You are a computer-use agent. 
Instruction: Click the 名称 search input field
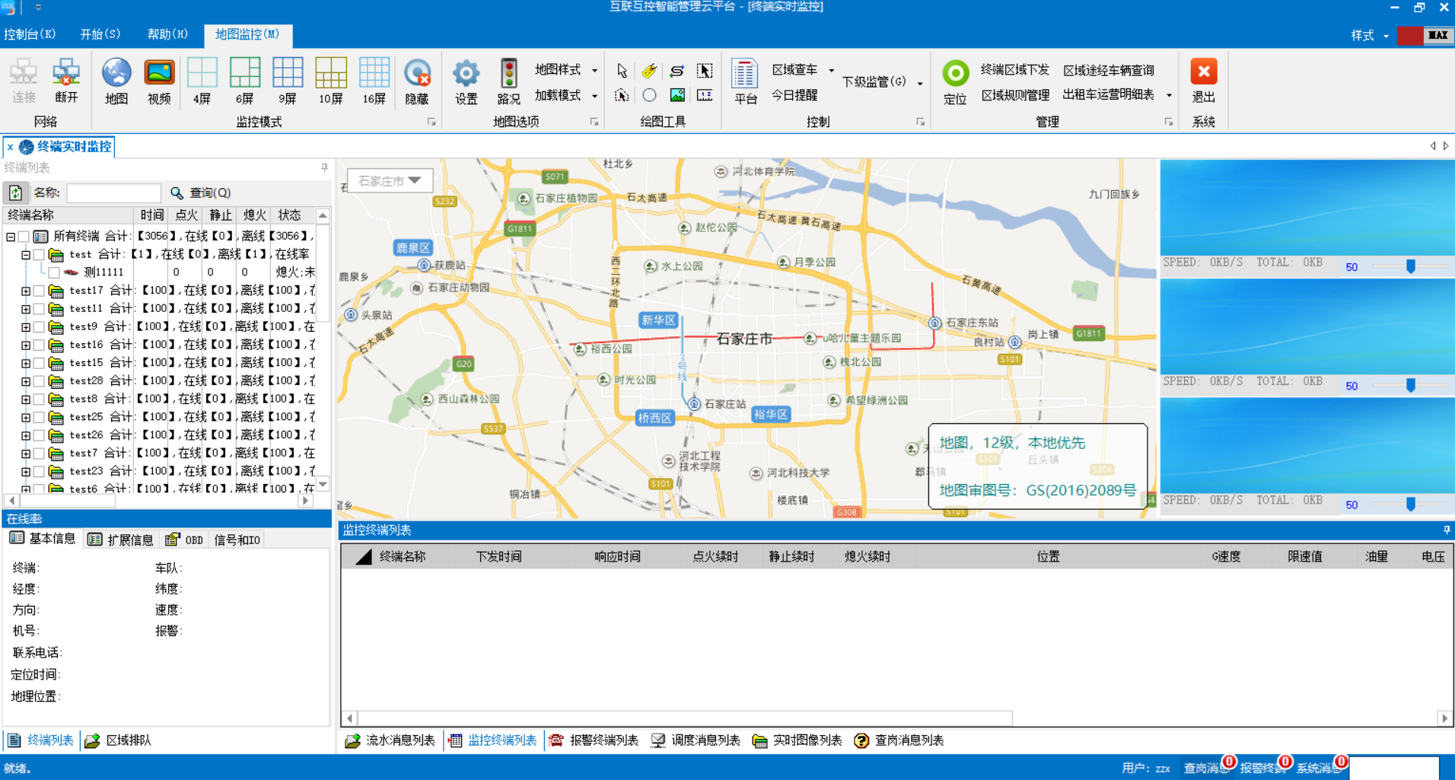coord(113,193)
